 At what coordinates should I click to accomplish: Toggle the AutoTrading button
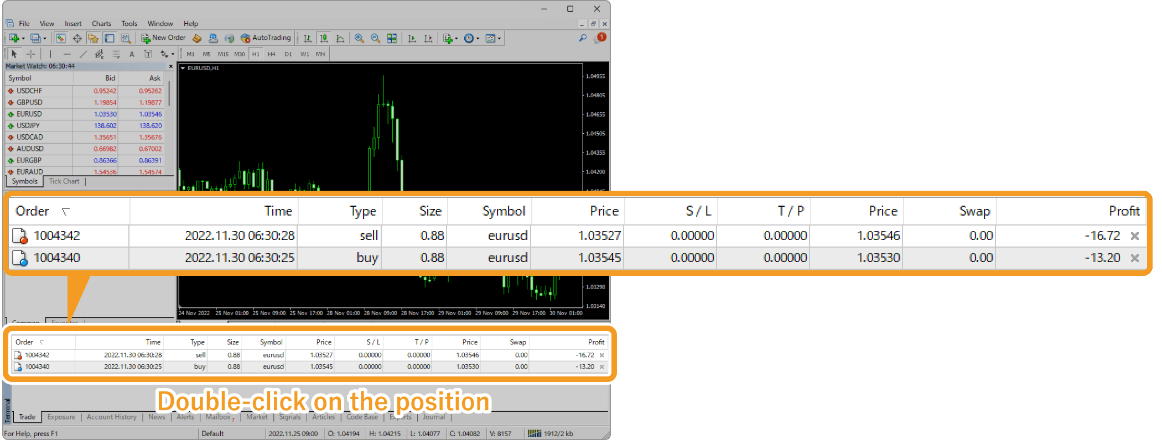pos(266,38)
